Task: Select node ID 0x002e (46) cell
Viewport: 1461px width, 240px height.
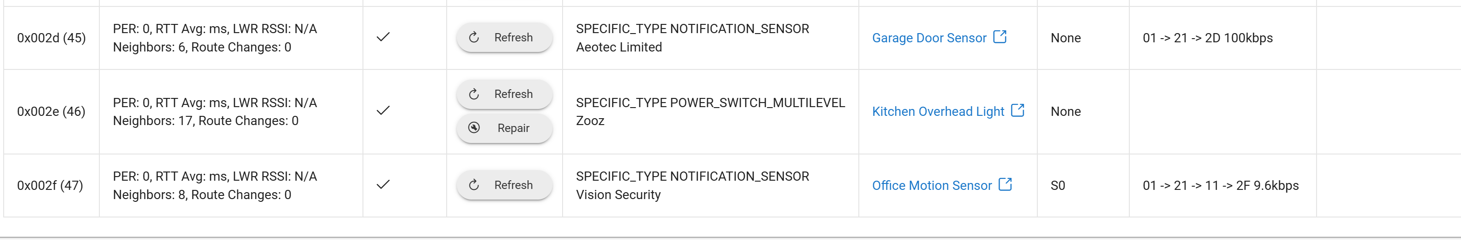Action: pyautogui.click(x=51, y=112)
